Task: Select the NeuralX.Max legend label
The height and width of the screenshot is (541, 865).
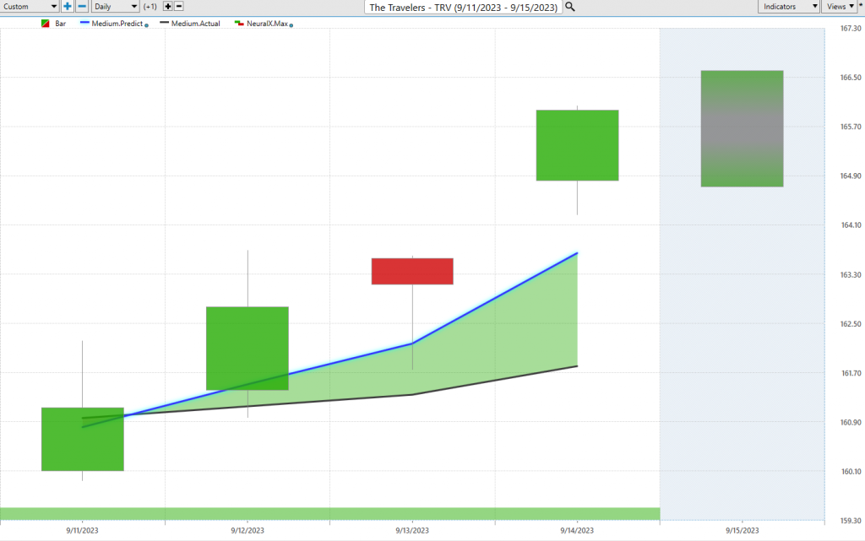Action: point(267,24)
